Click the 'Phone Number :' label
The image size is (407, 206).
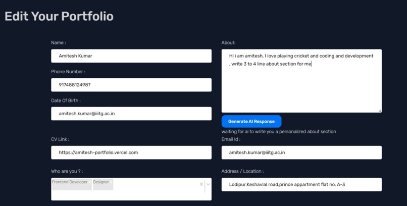(68, 72)
